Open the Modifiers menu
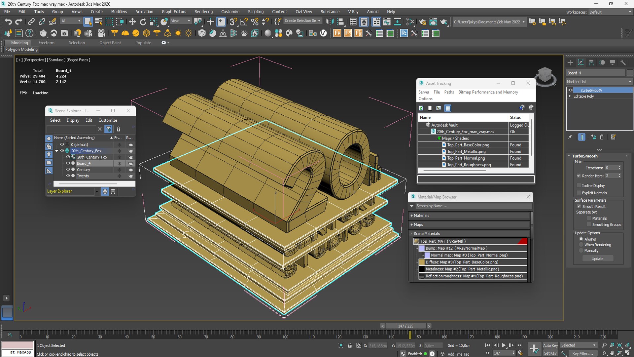 [119, 12]
